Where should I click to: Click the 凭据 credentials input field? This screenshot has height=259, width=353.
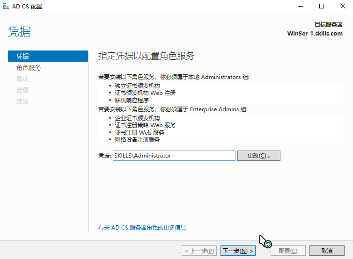pyautogui.click(x=174, y=156)
